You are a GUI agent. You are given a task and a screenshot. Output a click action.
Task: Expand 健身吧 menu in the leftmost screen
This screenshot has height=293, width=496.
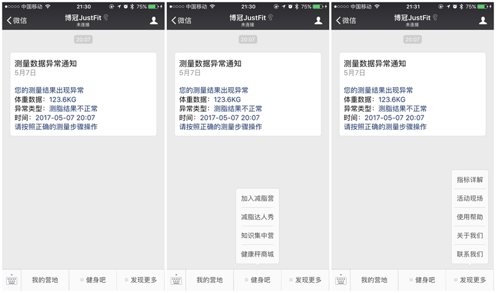(x=94, y=280)
